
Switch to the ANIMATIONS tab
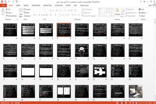point(48,5)
